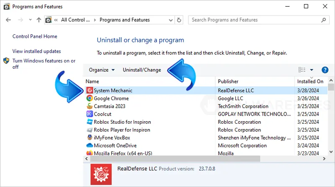Viewport: 335px width, 187px height.
Task: Click the Shenzhen iMyFone Technology publisher cell
Action: (x=254, y=138)
